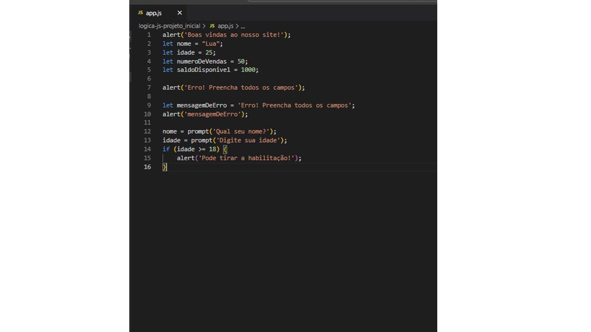The width and height of the screenshot is (591, 332).
Task: Click mensagemDeErro declaration on line 9
Action: pyautogui.click(x=202, y=106)
